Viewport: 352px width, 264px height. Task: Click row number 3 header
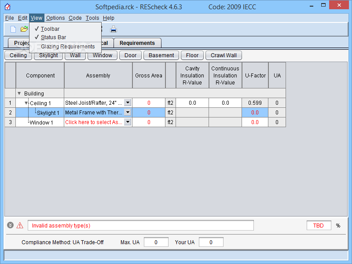pyautogui.click(x=10, y=122)
